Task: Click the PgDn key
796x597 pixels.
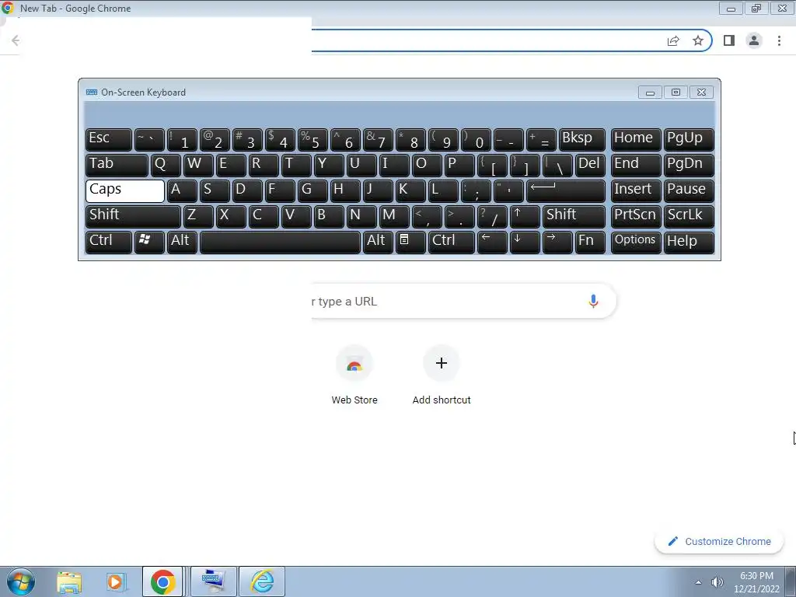Action: tap(689, 165)
